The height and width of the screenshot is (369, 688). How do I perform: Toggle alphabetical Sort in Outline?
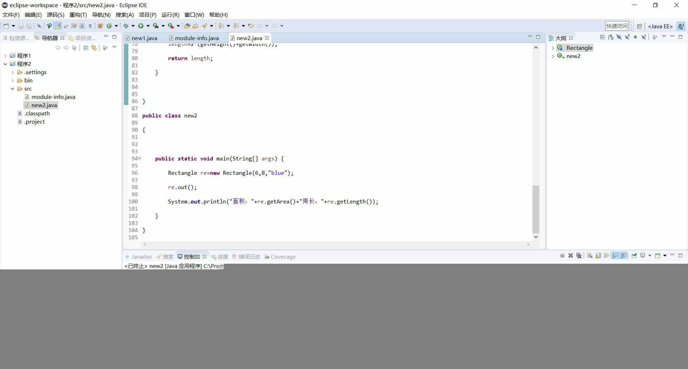[x=611, y=37]
